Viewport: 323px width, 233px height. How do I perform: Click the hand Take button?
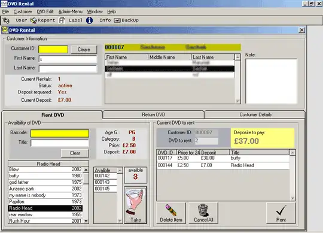coord(136,205)
